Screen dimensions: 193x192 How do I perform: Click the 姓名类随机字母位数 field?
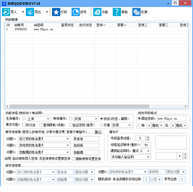click(146, 180)
